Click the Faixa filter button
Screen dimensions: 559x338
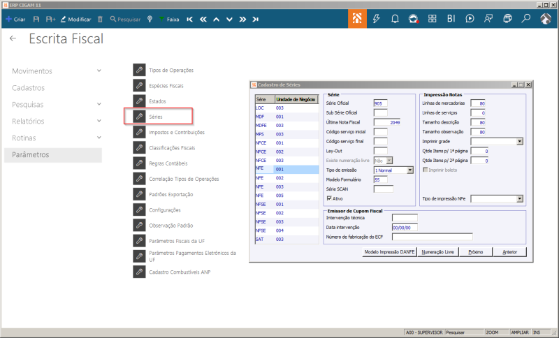pos(169,20)
